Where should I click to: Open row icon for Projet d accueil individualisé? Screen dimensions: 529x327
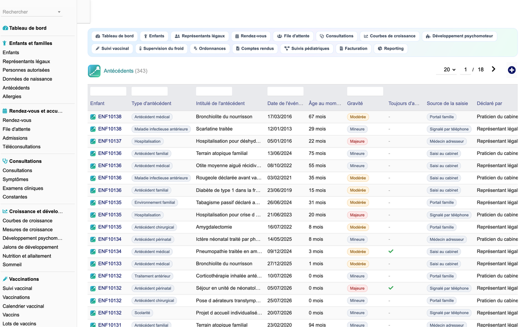(93, 313)
